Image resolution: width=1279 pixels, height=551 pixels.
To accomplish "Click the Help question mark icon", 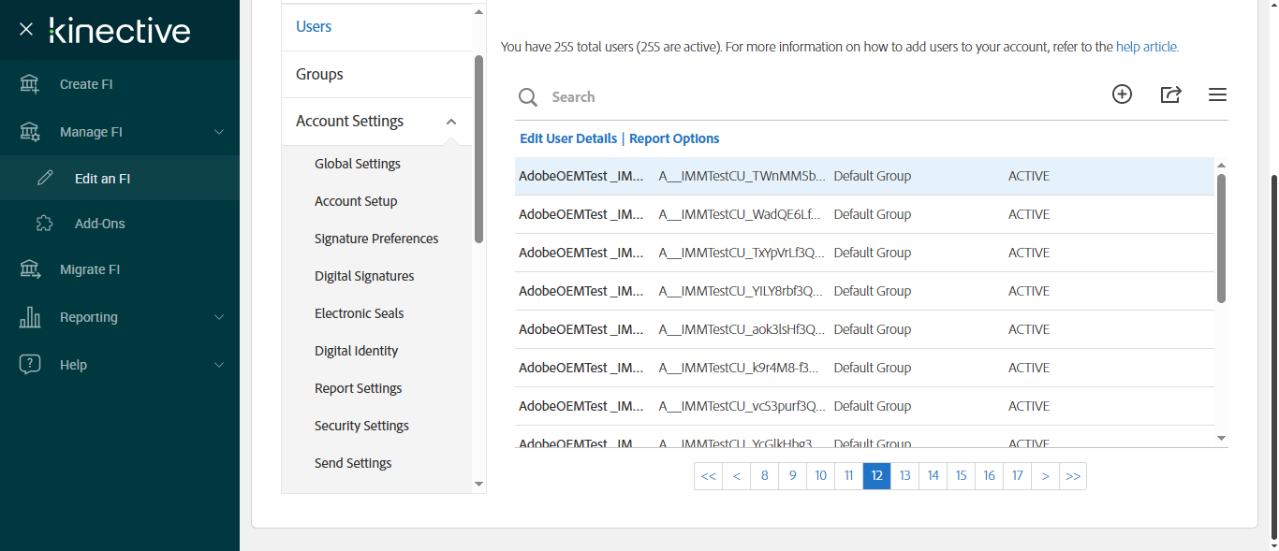I will 30,365.
